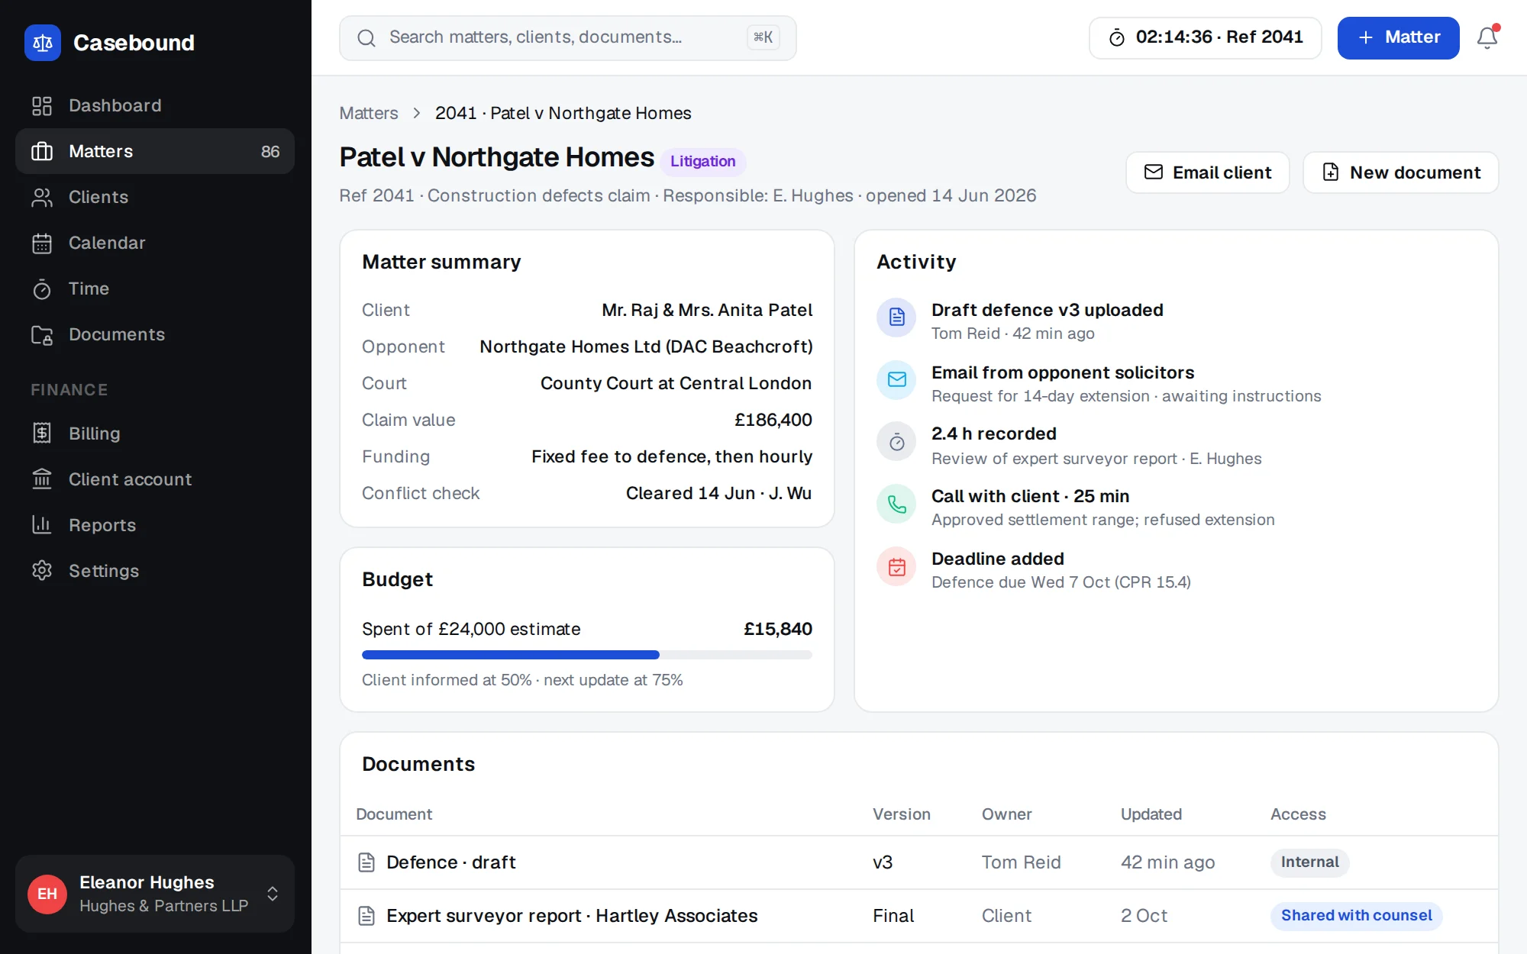Open the Calendar page

[155, 243]
